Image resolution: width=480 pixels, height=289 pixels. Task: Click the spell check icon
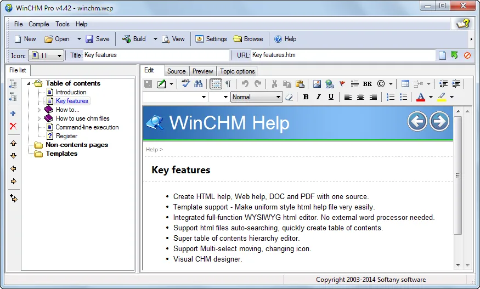click(185, 83)
